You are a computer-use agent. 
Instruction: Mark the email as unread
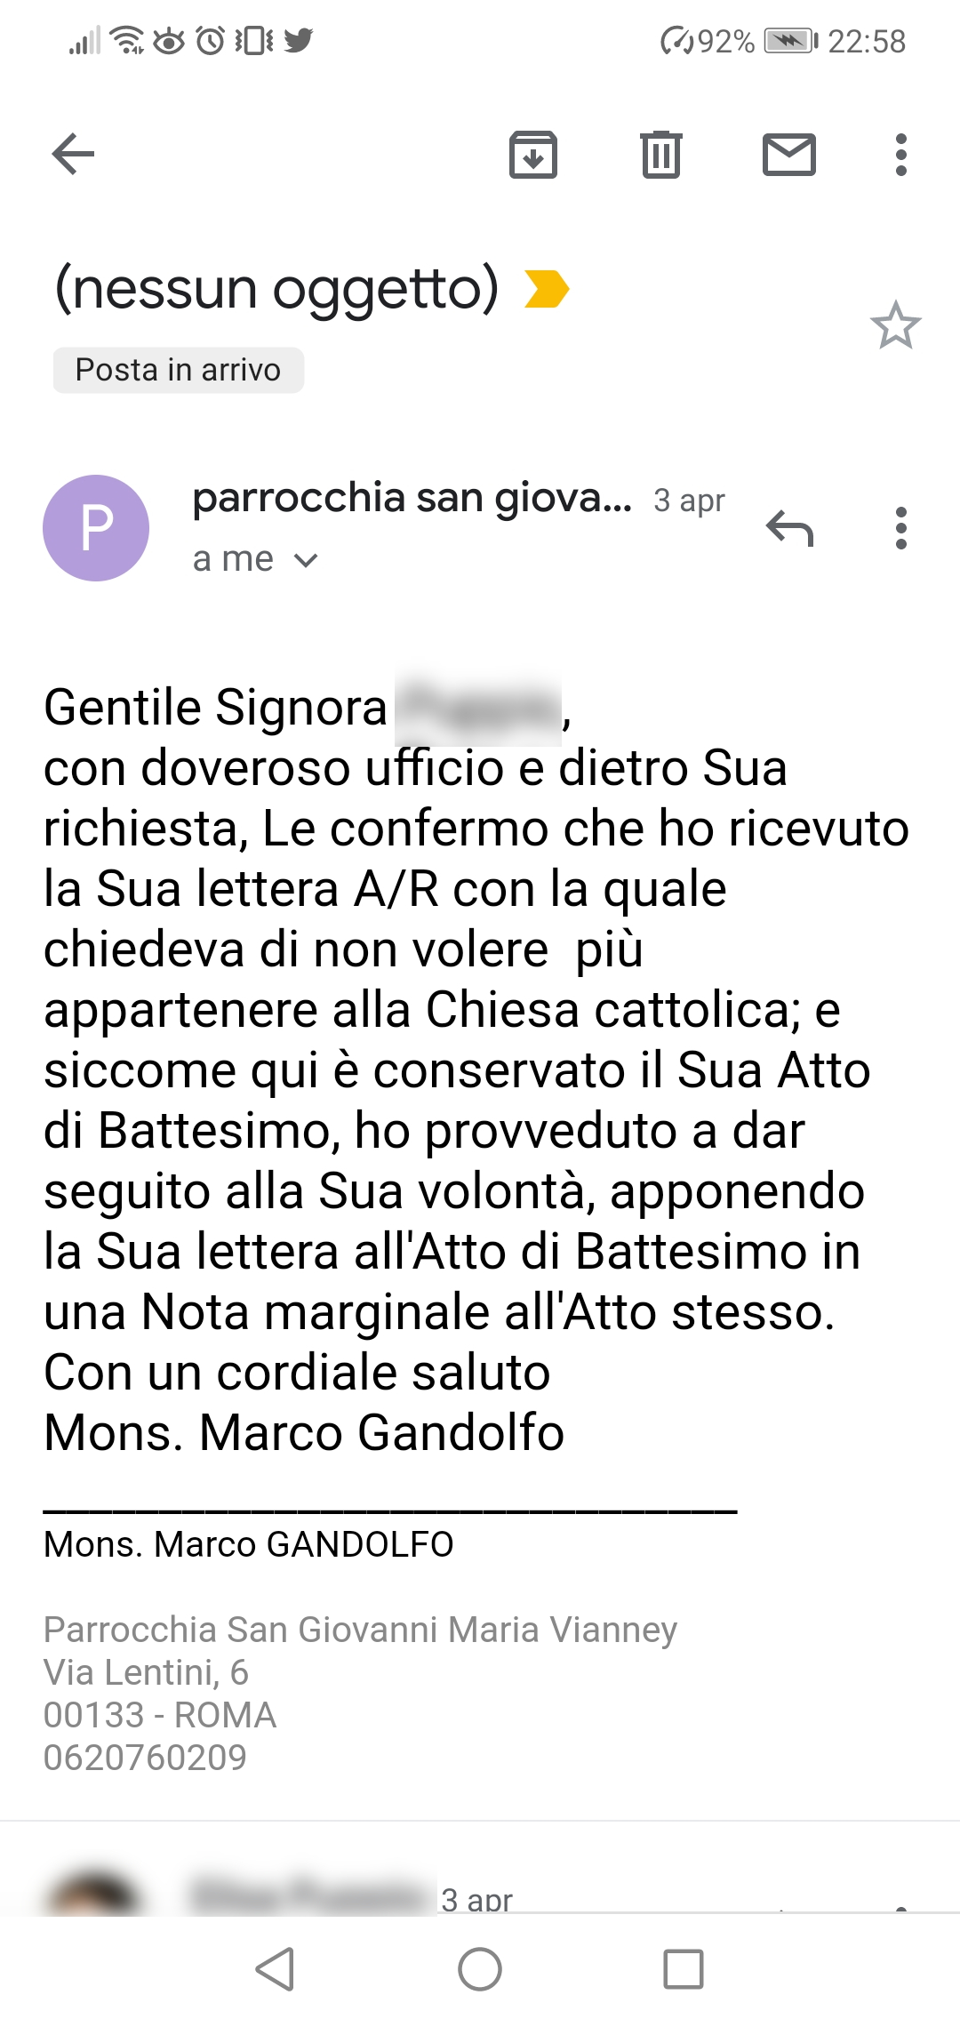(789, 155)
